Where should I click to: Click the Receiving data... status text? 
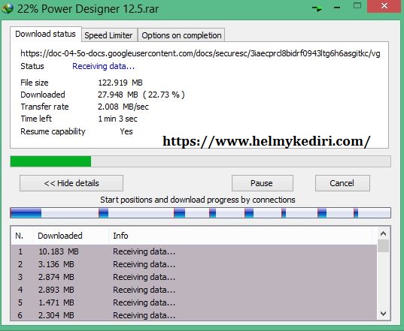(x=103, y=66)
